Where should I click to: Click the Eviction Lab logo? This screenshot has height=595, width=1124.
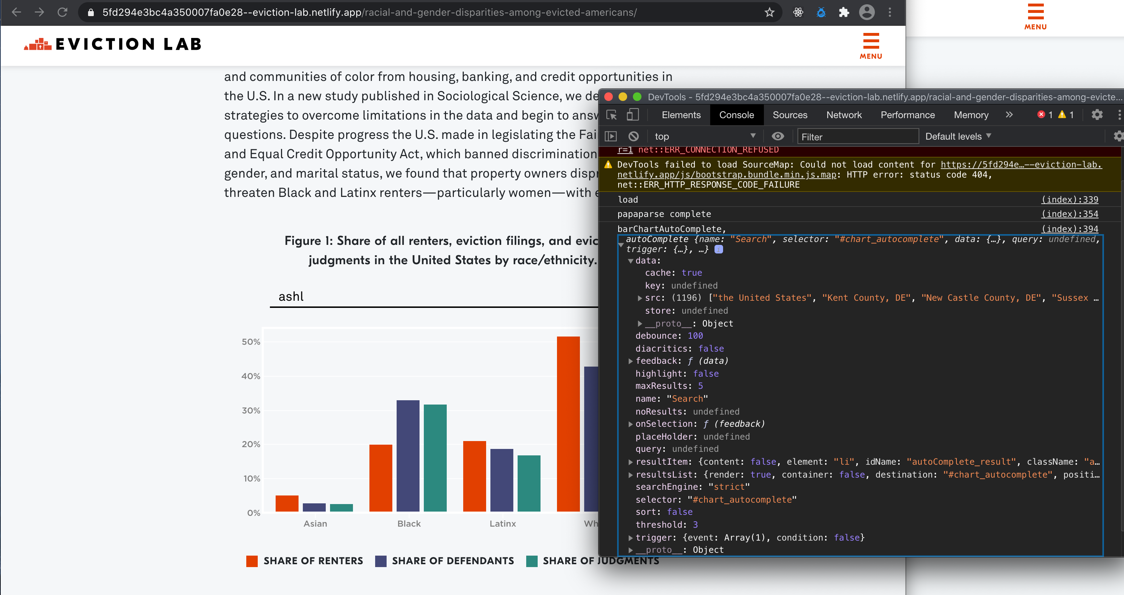[x=111, y=44]
